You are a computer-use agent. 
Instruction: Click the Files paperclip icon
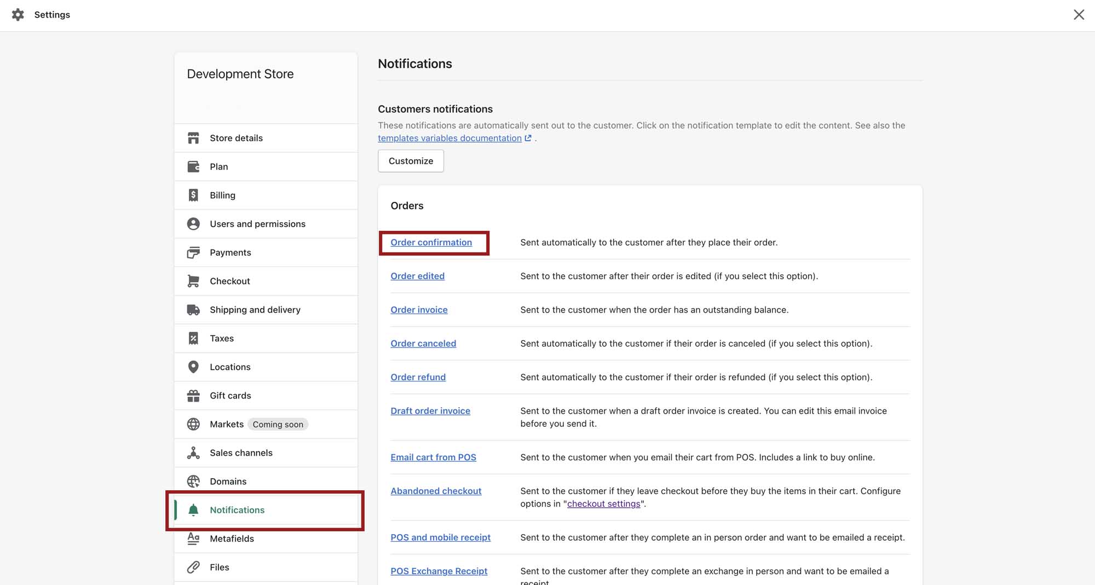[x=193, y=567]
